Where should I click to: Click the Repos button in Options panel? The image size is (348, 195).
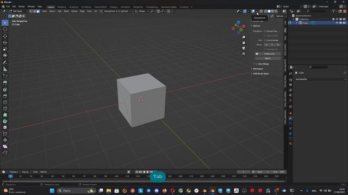pyautogui.click(x=268, y=58)
